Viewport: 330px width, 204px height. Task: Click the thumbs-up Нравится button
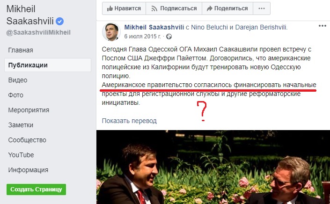point(124,8)
